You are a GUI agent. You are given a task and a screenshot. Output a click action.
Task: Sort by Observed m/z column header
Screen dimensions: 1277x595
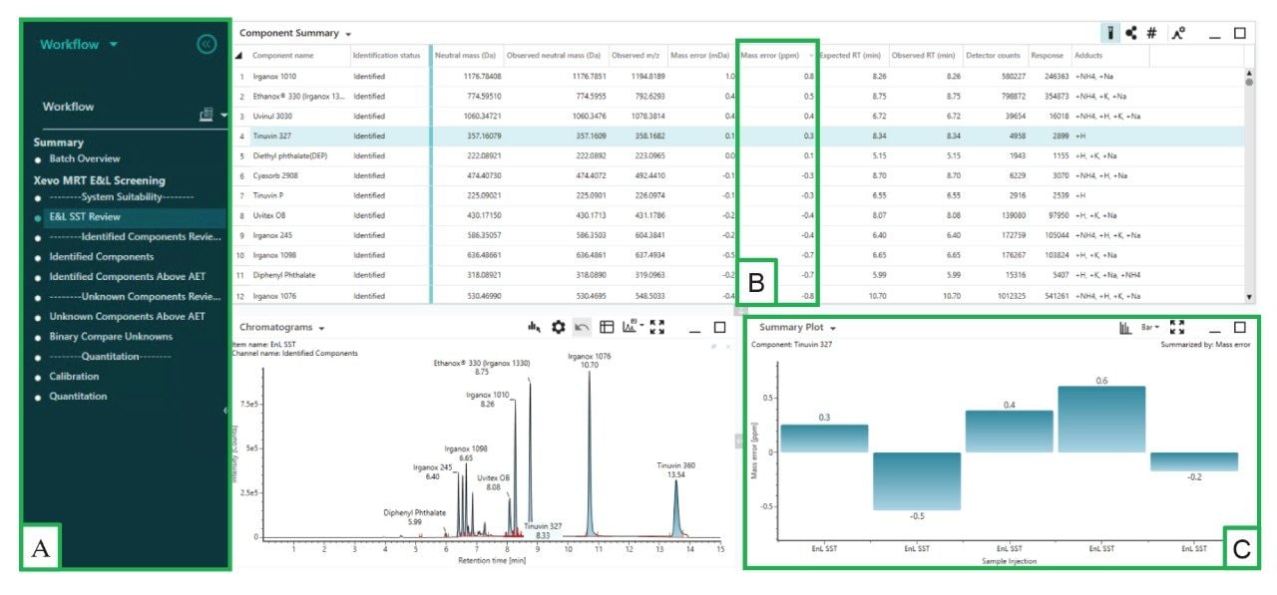coord(635,56)
